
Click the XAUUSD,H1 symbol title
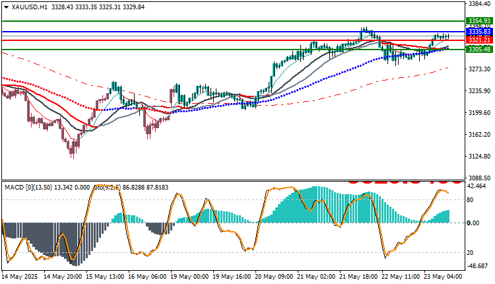[x=29, y=7]
